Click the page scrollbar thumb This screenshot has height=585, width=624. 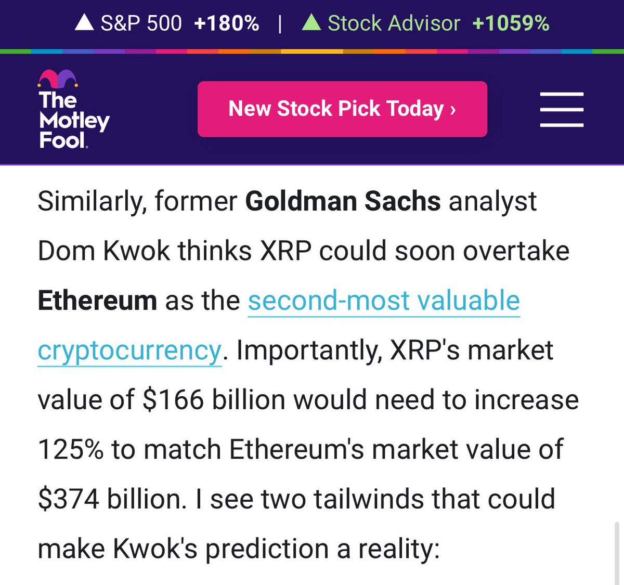(x=617, y=552)
